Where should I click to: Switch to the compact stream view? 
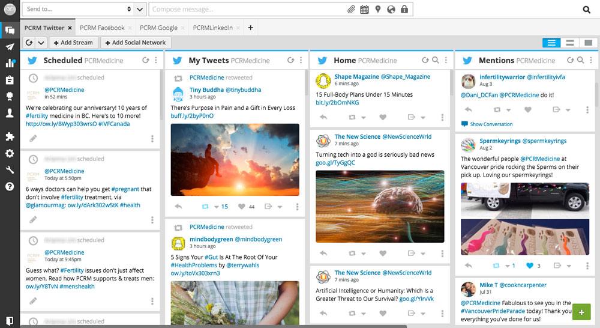(x=551, y=43)
